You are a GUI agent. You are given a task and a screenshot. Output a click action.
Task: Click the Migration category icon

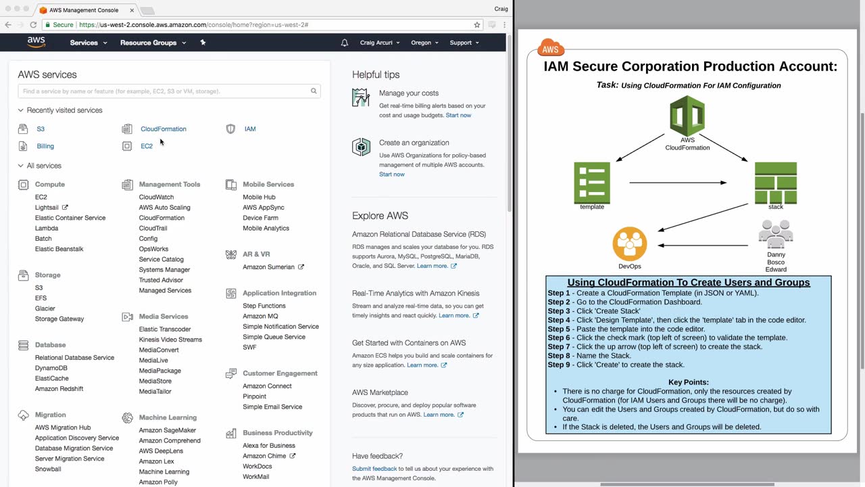(23, 415)
